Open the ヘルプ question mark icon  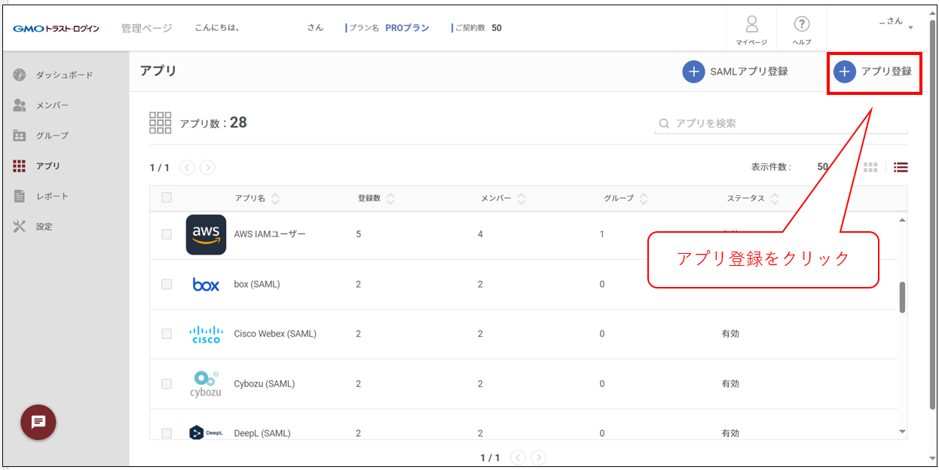(x=802, y=24)
